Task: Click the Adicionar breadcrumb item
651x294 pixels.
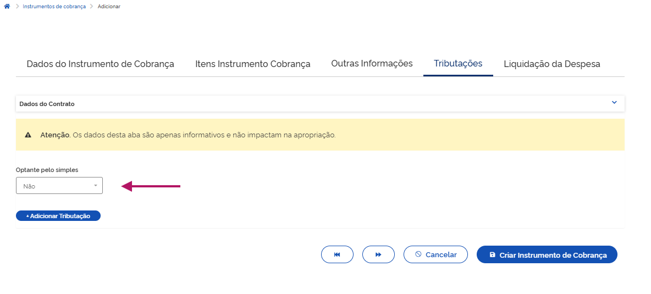Action: click(109, 7)
